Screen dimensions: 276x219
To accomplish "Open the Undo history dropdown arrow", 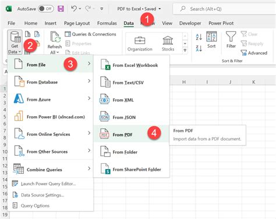I will click(80, 9).
